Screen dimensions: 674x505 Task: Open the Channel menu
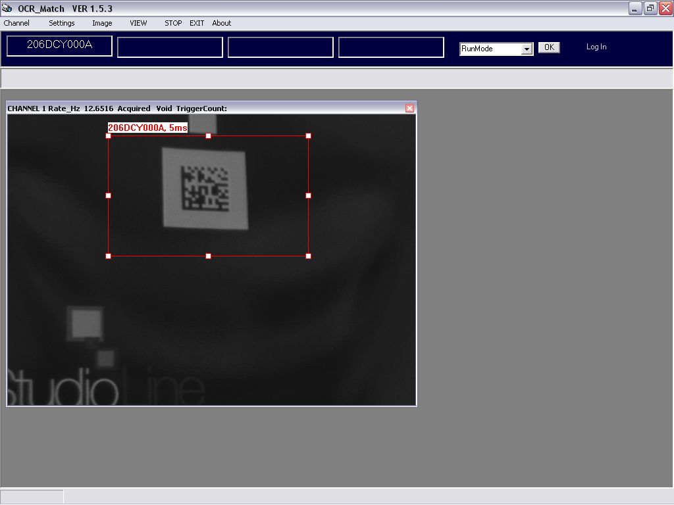click(x=16, y=23)
